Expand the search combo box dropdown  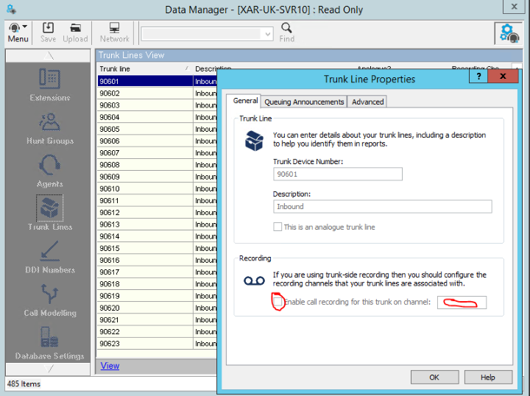point(266,35)
